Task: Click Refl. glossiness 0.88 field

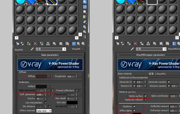Action: [x=40, y=95]
